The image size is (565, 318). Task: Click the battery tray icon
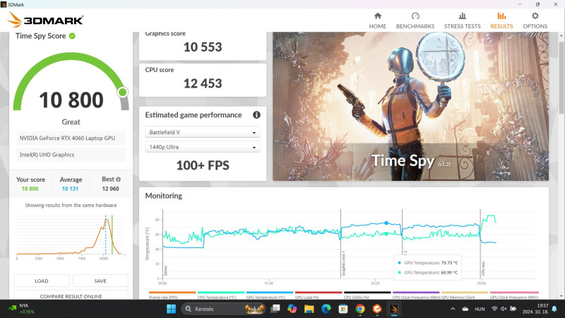pyautogui.click(x=513, y=309)
